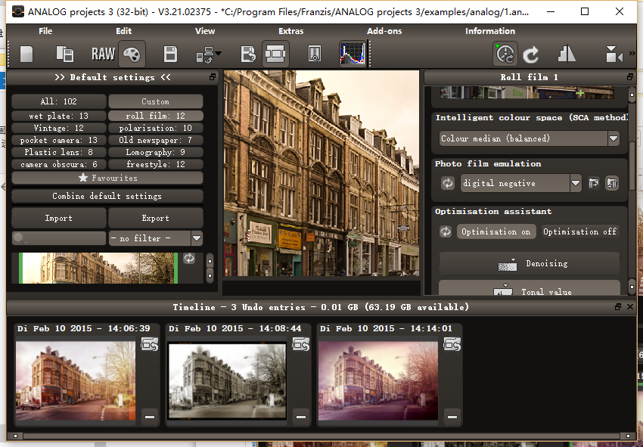Reset the Photo film emulation setting

coord(447,183)
